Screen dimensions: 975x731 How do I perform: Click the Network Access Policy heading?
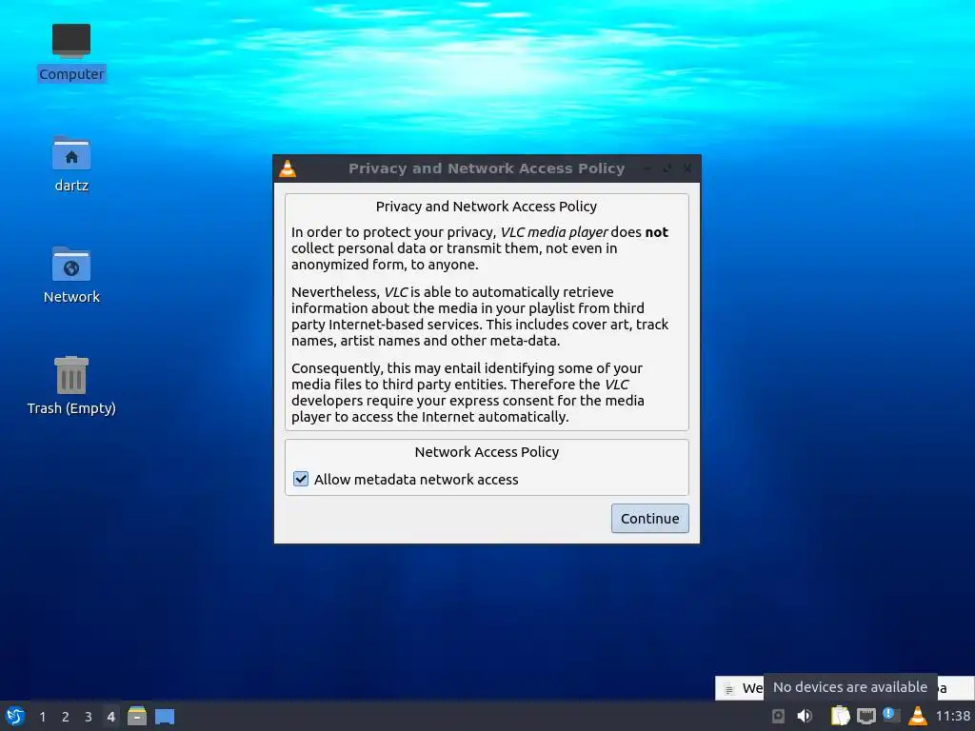(x=487, y=452)
